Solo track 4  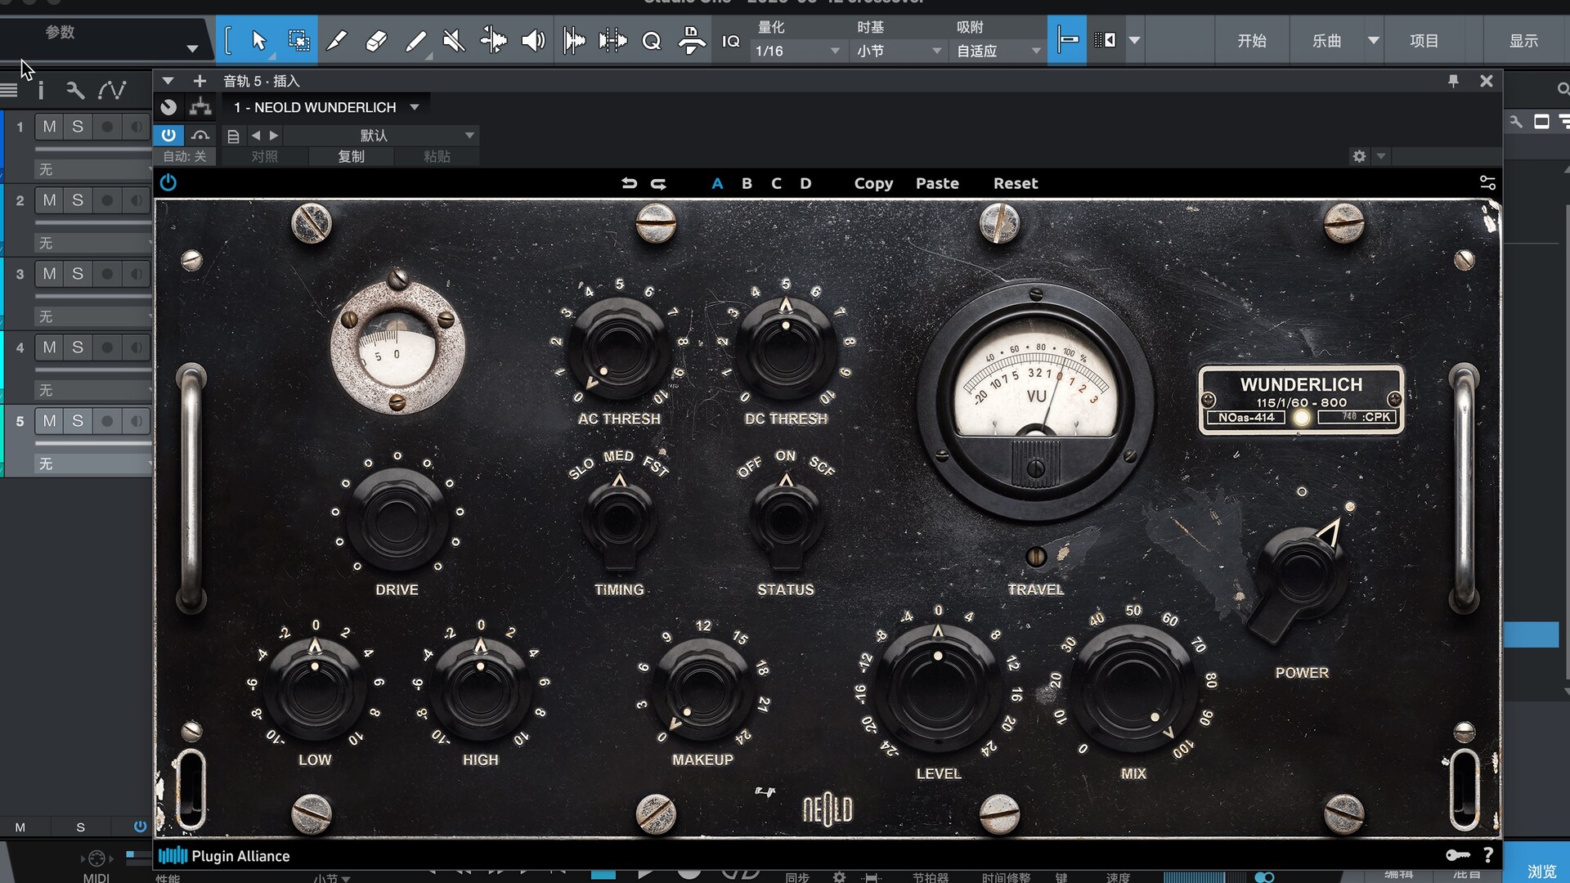point(78,347)
